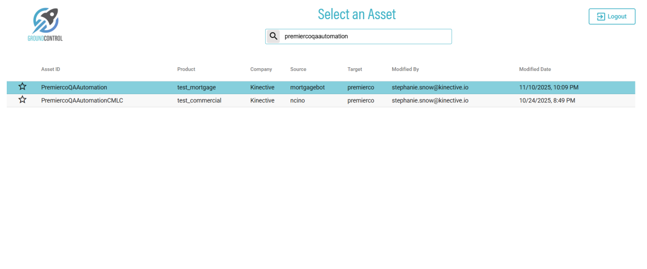The image size is (647, 269).
Task: Sort by the Company column header
Action: pos(261,69)
